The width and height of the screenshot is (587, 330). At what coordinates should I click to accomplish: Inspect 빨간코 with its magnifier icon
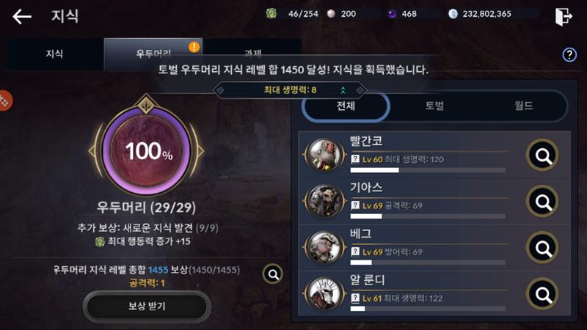[542, 155]
